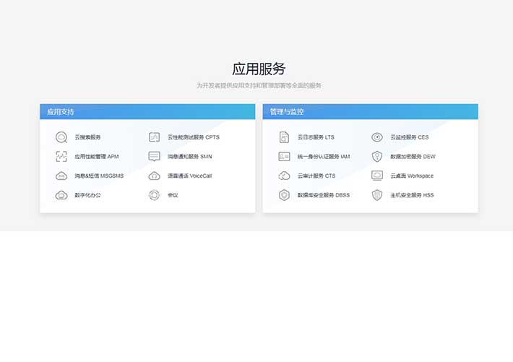Screen dimensions: 513x362
Task: Open the 数据库安全服务 DBSS link
Action: click(323, 195)
